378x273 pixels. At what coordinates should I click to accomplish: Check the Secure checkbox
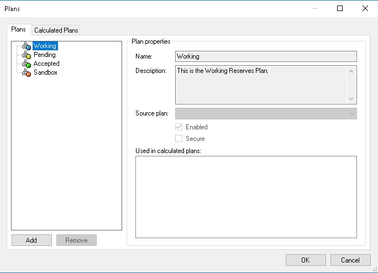(x=179, y=138)
